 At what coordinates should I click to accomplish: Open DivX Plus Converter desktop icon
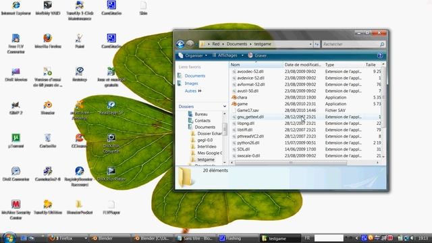(x=111, y=143)
